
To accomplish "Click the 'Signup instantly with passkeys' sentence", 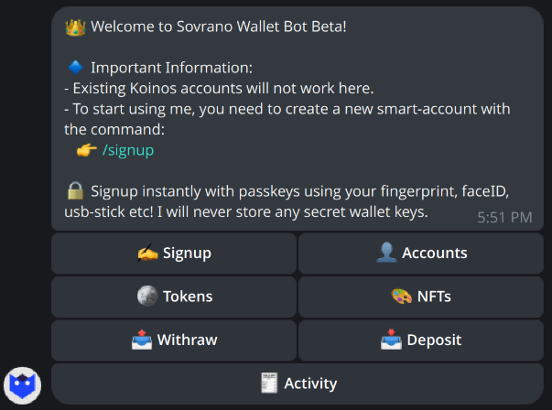I will point(287,201).
